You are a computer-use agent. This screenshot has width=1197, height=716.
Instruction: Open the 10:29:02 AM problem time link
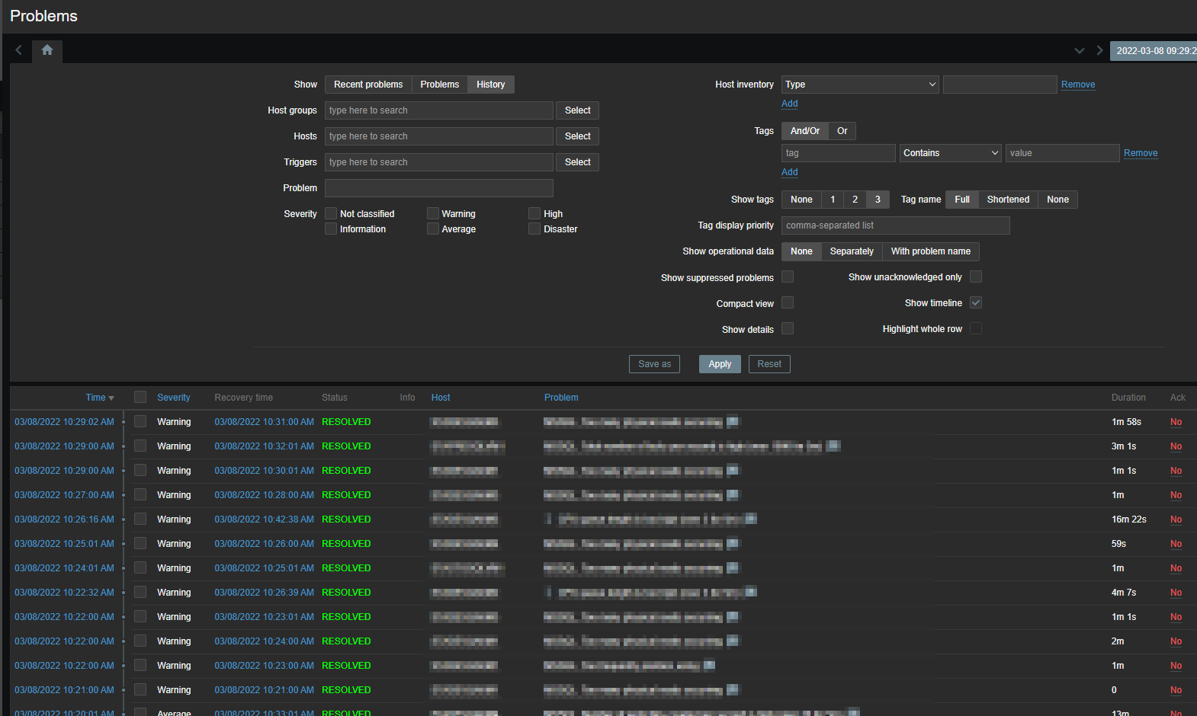tap(64, 422)
